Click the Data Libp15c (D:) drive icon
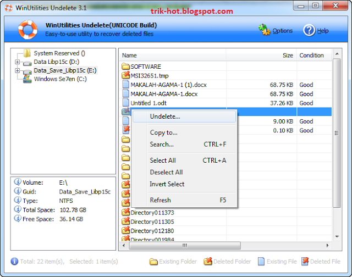Viewport: 352px width, 277px height. 28,63
